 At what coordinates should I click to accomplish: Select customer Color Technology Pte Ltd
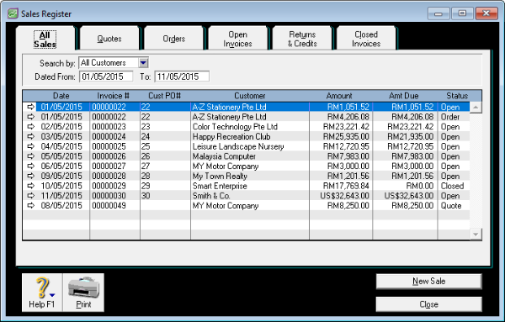[235, 127]
